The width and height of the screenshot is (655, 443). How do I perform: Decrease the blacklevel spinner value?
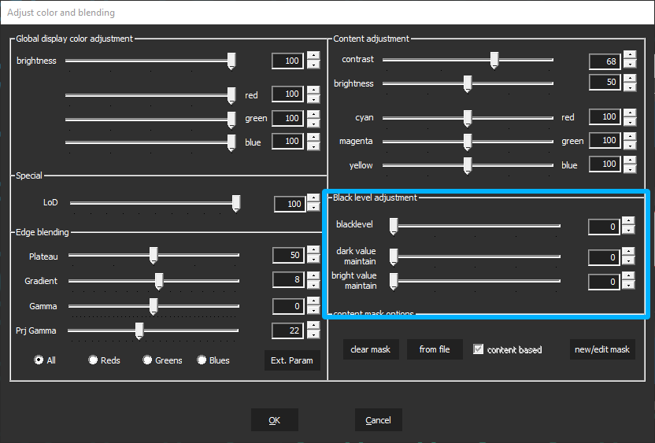[627, 231]
